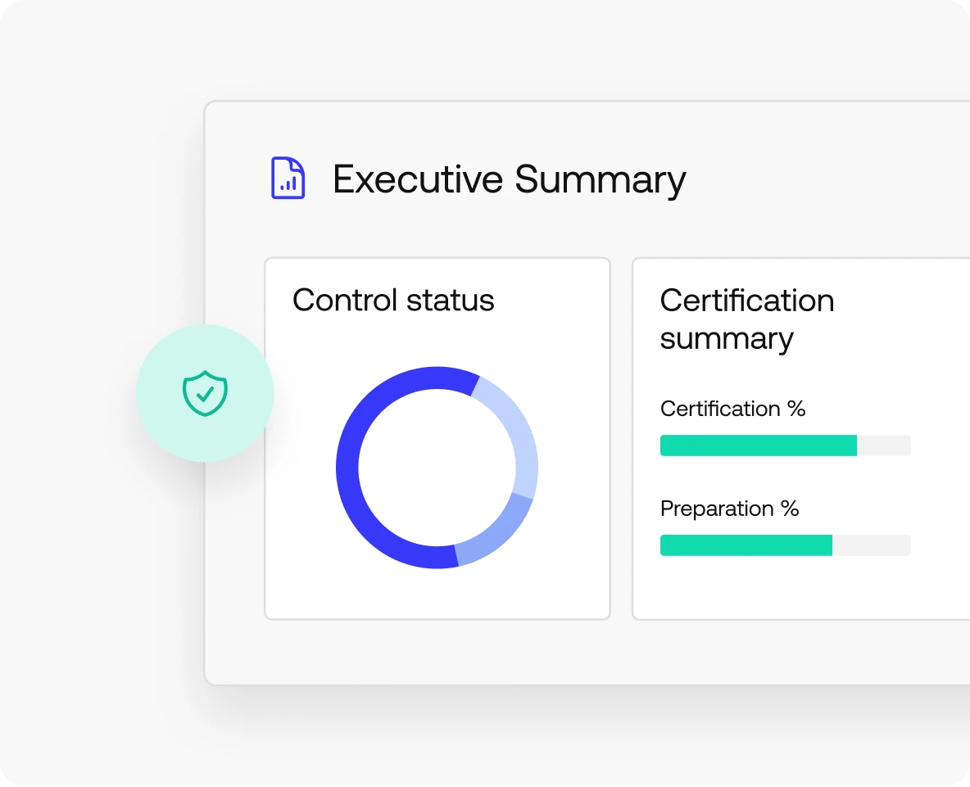Click the word 'Executive' in the panel heading
This screenshot has width=970, height=787.
pyautogui.click(x=418, y=179)
